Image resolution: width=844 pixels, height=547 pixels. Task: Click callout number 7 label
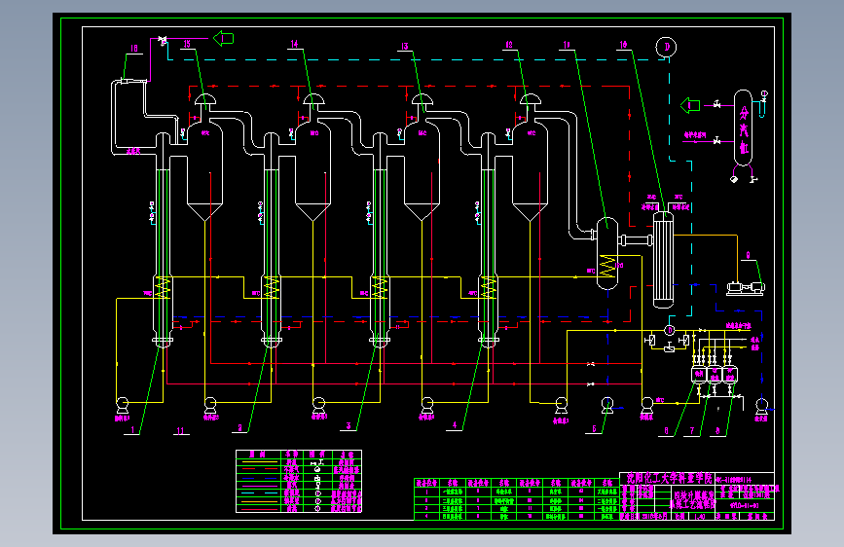692,431
